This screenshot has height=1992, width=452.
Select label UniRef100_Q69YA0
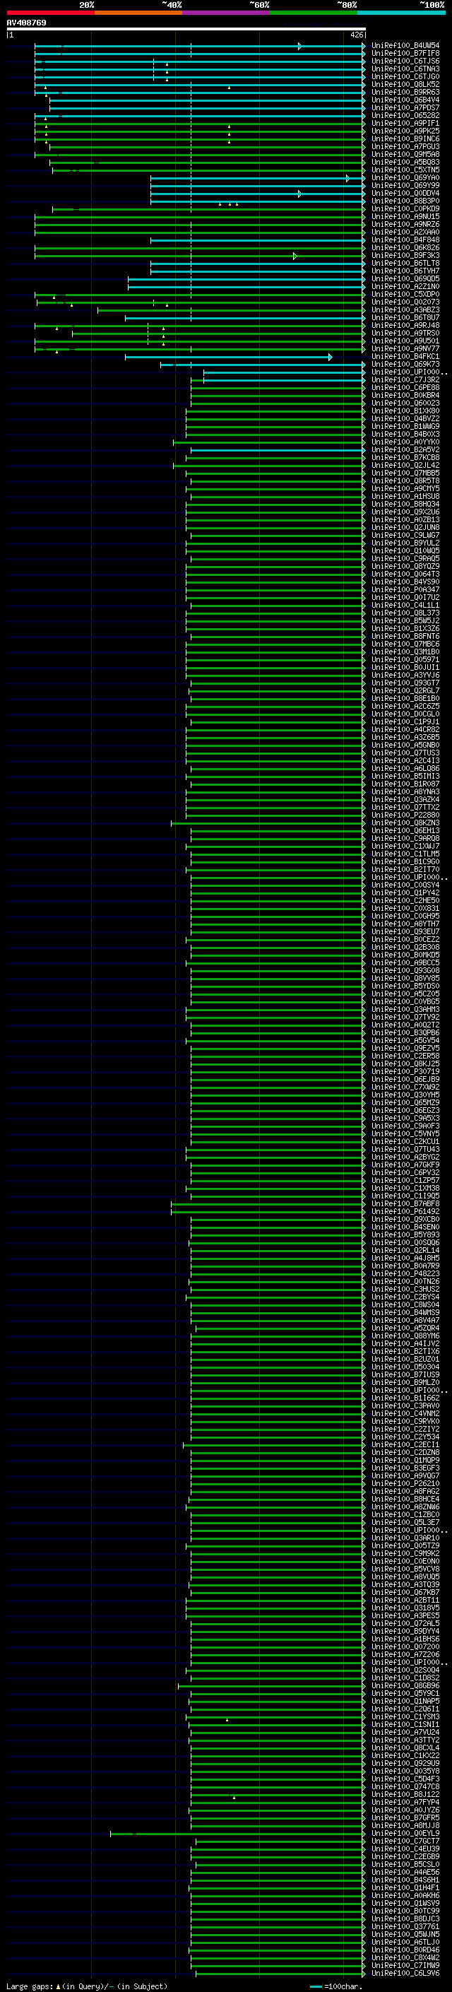click(405, 178)
